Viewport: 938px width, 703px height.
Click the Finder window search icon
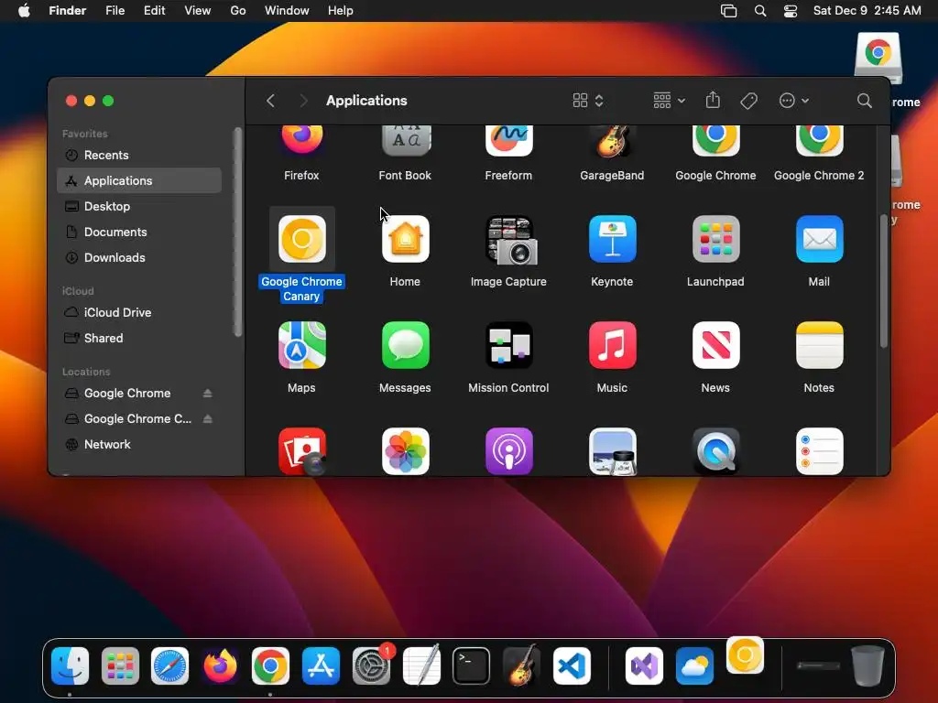pos(864,101)
